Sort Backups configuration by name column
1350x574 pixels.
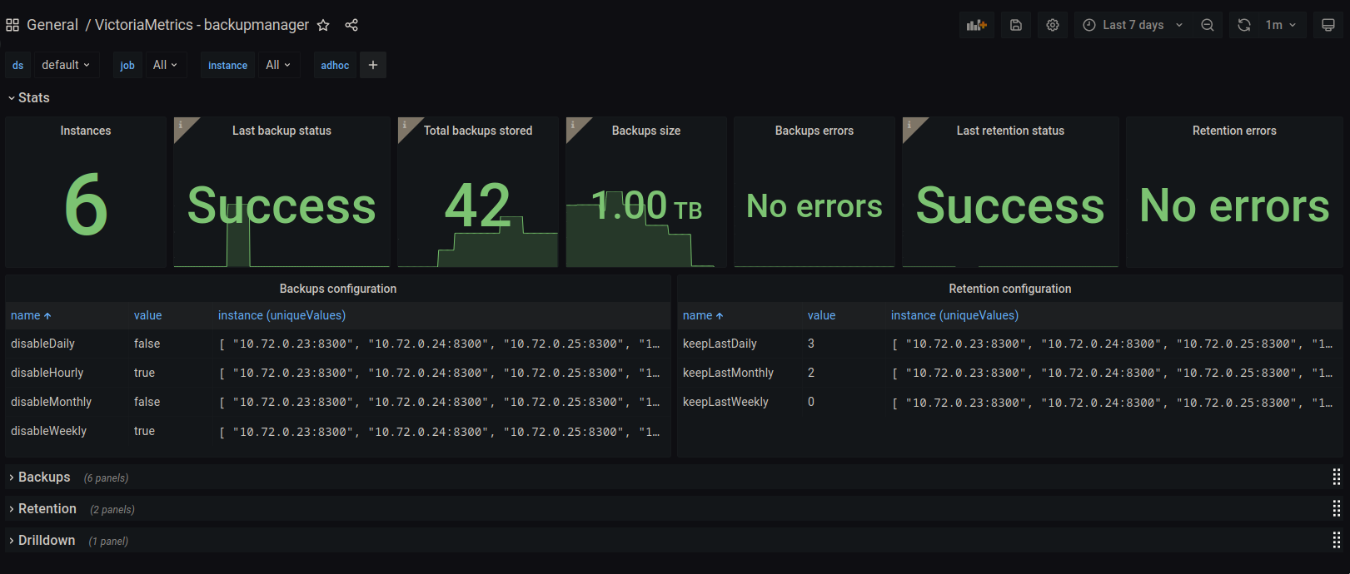tap(31, 315)
